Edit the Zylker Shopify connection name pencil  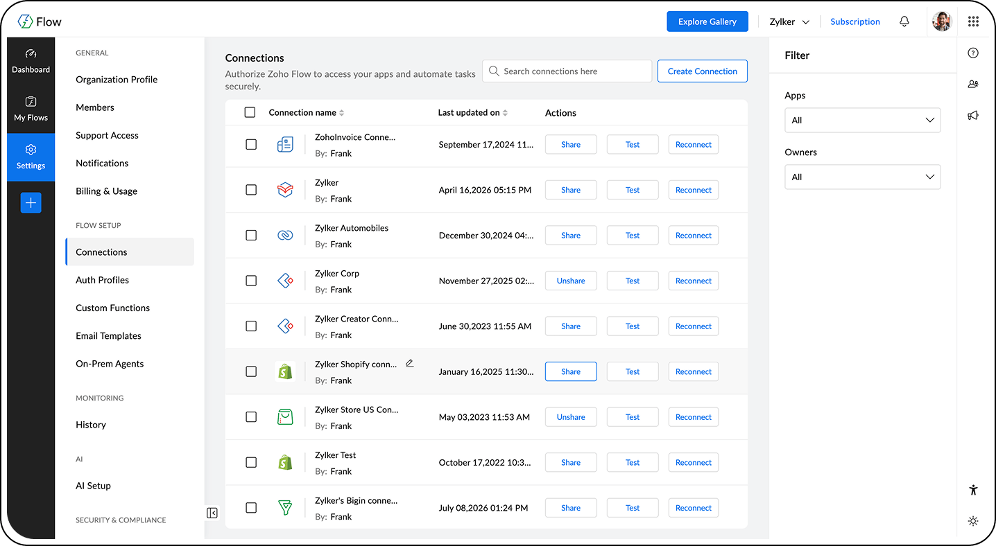pyautogui.click(x=410, y=363)
